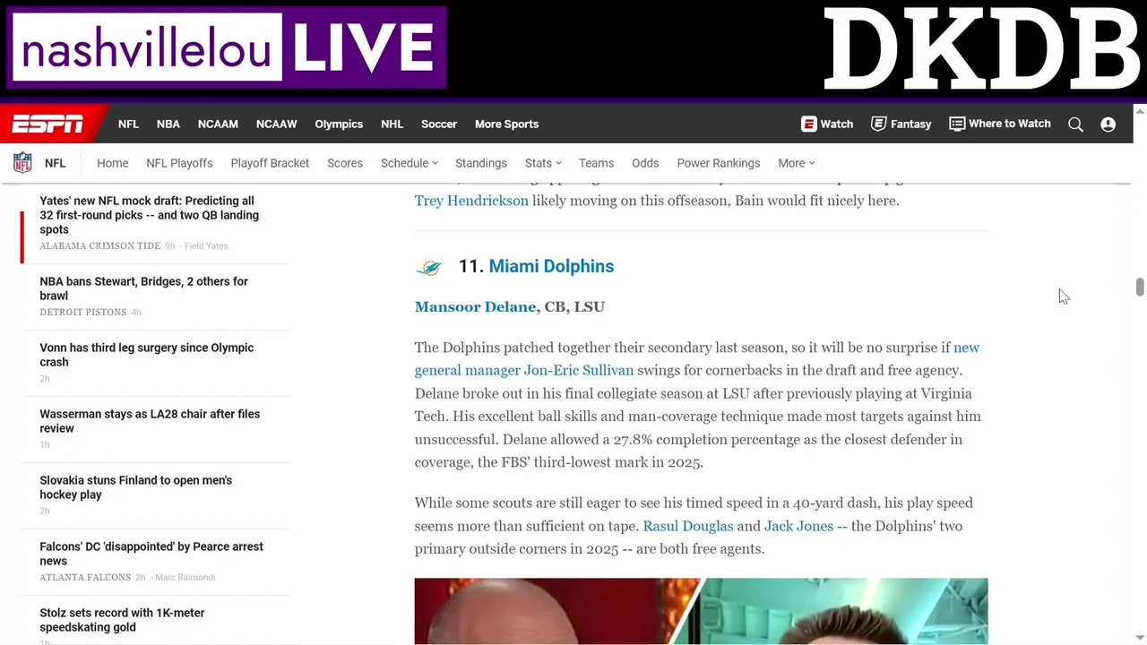Viewport: 1147px width, 645px height.
Task: Click the scrollbar down arrow
Action: tap(1140, 637)
